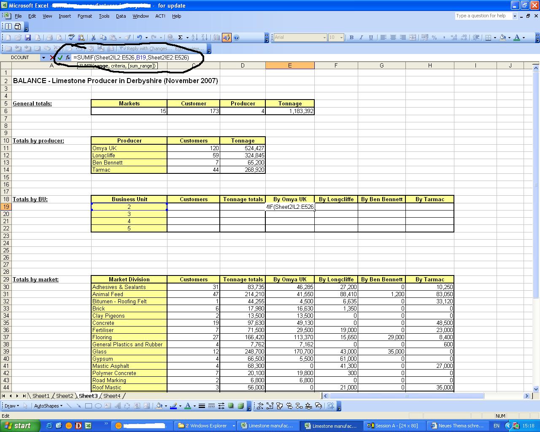Open 3-D Style on Drawing toolbar

point(240,406)
